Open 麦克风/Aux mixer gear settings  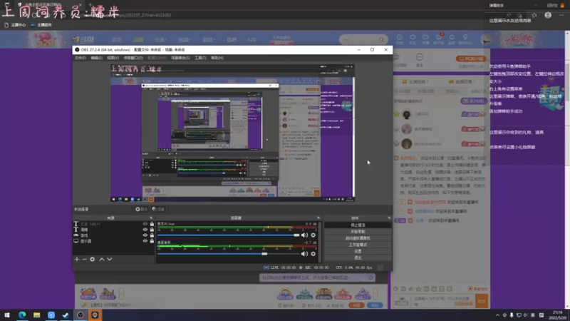point(313,235)
